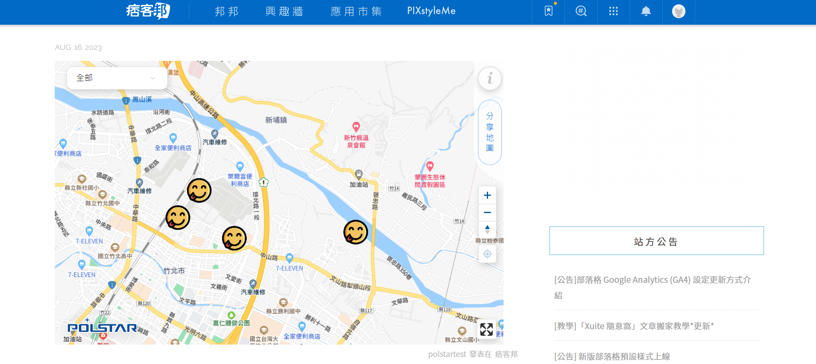Click the bookmark star icon in the header

point(549,11)
